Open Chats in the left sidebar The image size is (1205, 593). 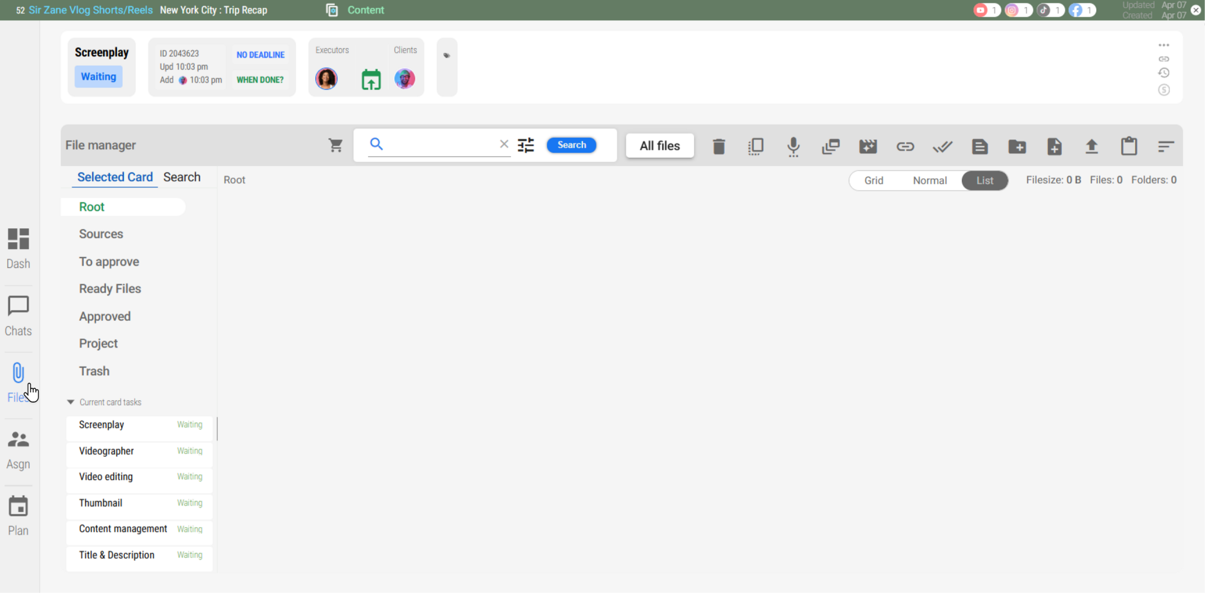click(x=18, y=316)
